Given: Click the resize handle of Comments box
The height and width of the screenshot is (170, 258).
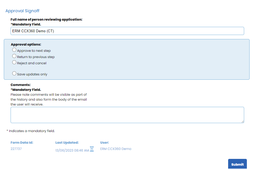Looking at the screenshot, I should click(x=243, y=121).
